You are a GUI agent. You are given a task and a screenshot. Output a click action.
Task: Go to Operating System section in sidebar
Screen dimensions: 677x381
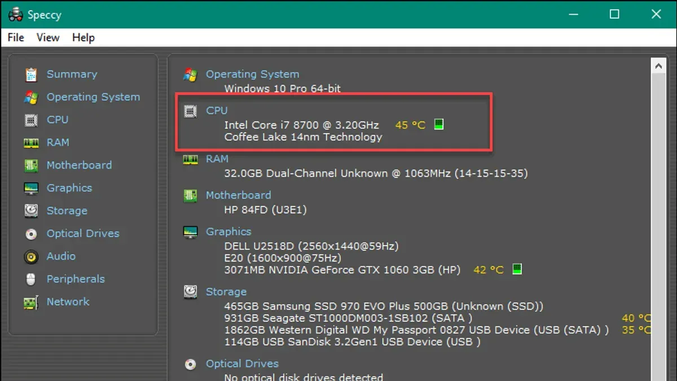(x=93, y=97)
